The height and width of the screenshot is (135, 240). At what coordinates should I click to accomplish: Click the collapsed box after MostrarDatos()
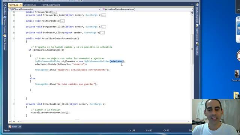coord(63,21)
